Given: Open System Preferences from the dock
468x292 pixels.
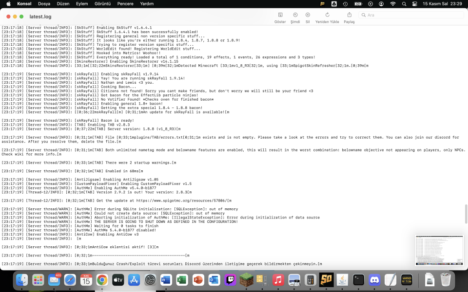Looking at the screenshot, I should coord(150,280).
